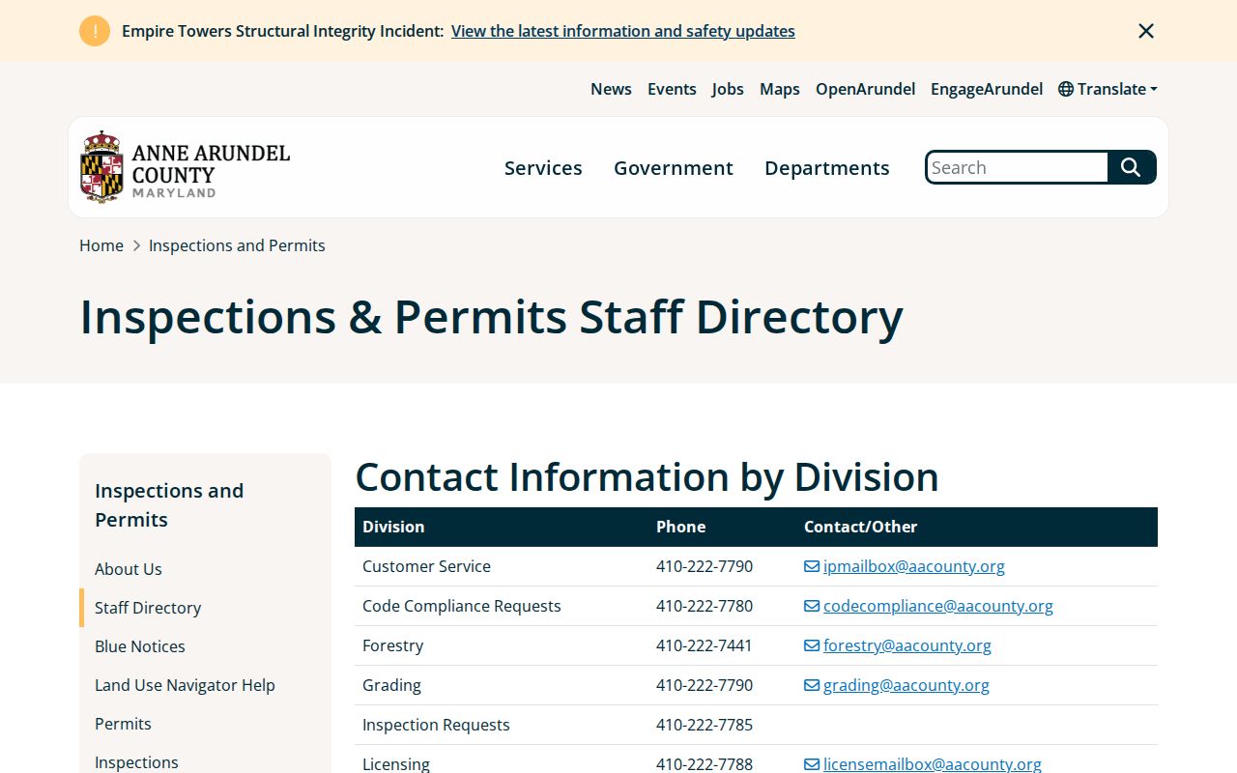The width and height of the screenshot is (1237, 773).
Task: Click the Anne Arundel County logo
Action: tap(186, 167)
